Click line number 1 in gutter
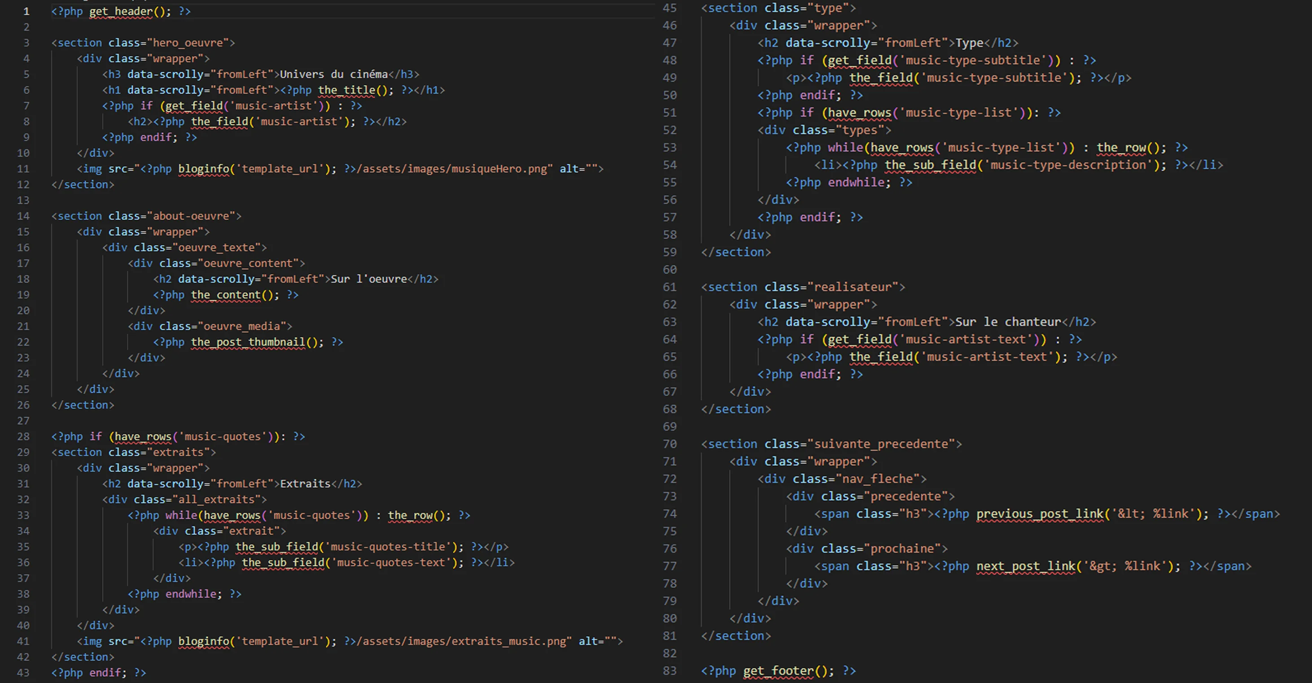The height and width of the screenshot is (683, 1312). (x=26, y=11)
